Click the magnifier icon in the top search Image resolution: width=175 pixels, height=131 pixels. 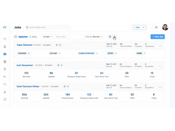27,27
